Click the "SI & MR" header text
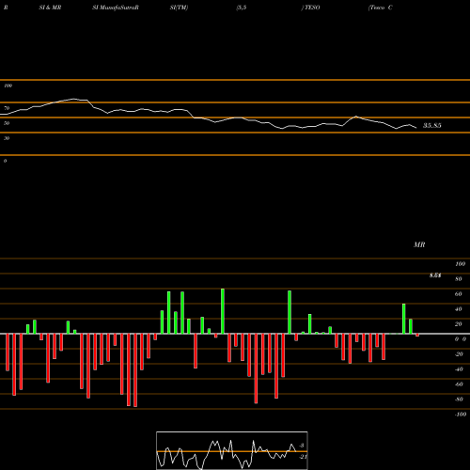Viewport: 470px width, 470px height. pyautogui.click(x=50, y=8)
